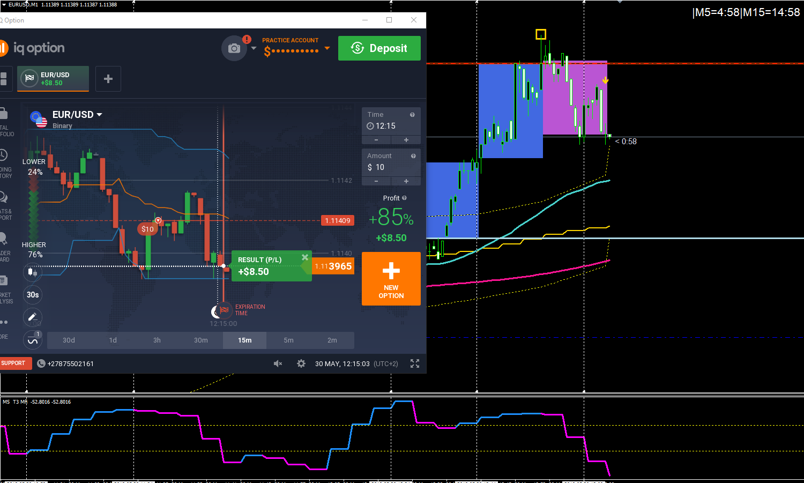The width and height of the screenshot is (804, 483).
Task: Click the < 0:58 candle countdown in MetaTrader
Action: pyautogui.click(x=626, y=142)
